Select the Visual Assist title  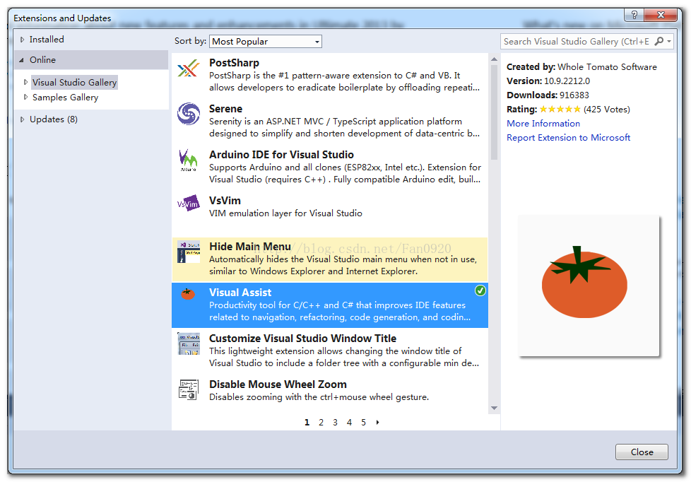pyautogui.click(x=240, y=293)
